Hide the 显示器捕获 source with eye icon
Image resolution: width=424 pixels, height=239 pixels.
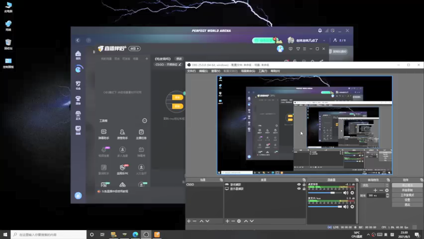tap(299, 189)
